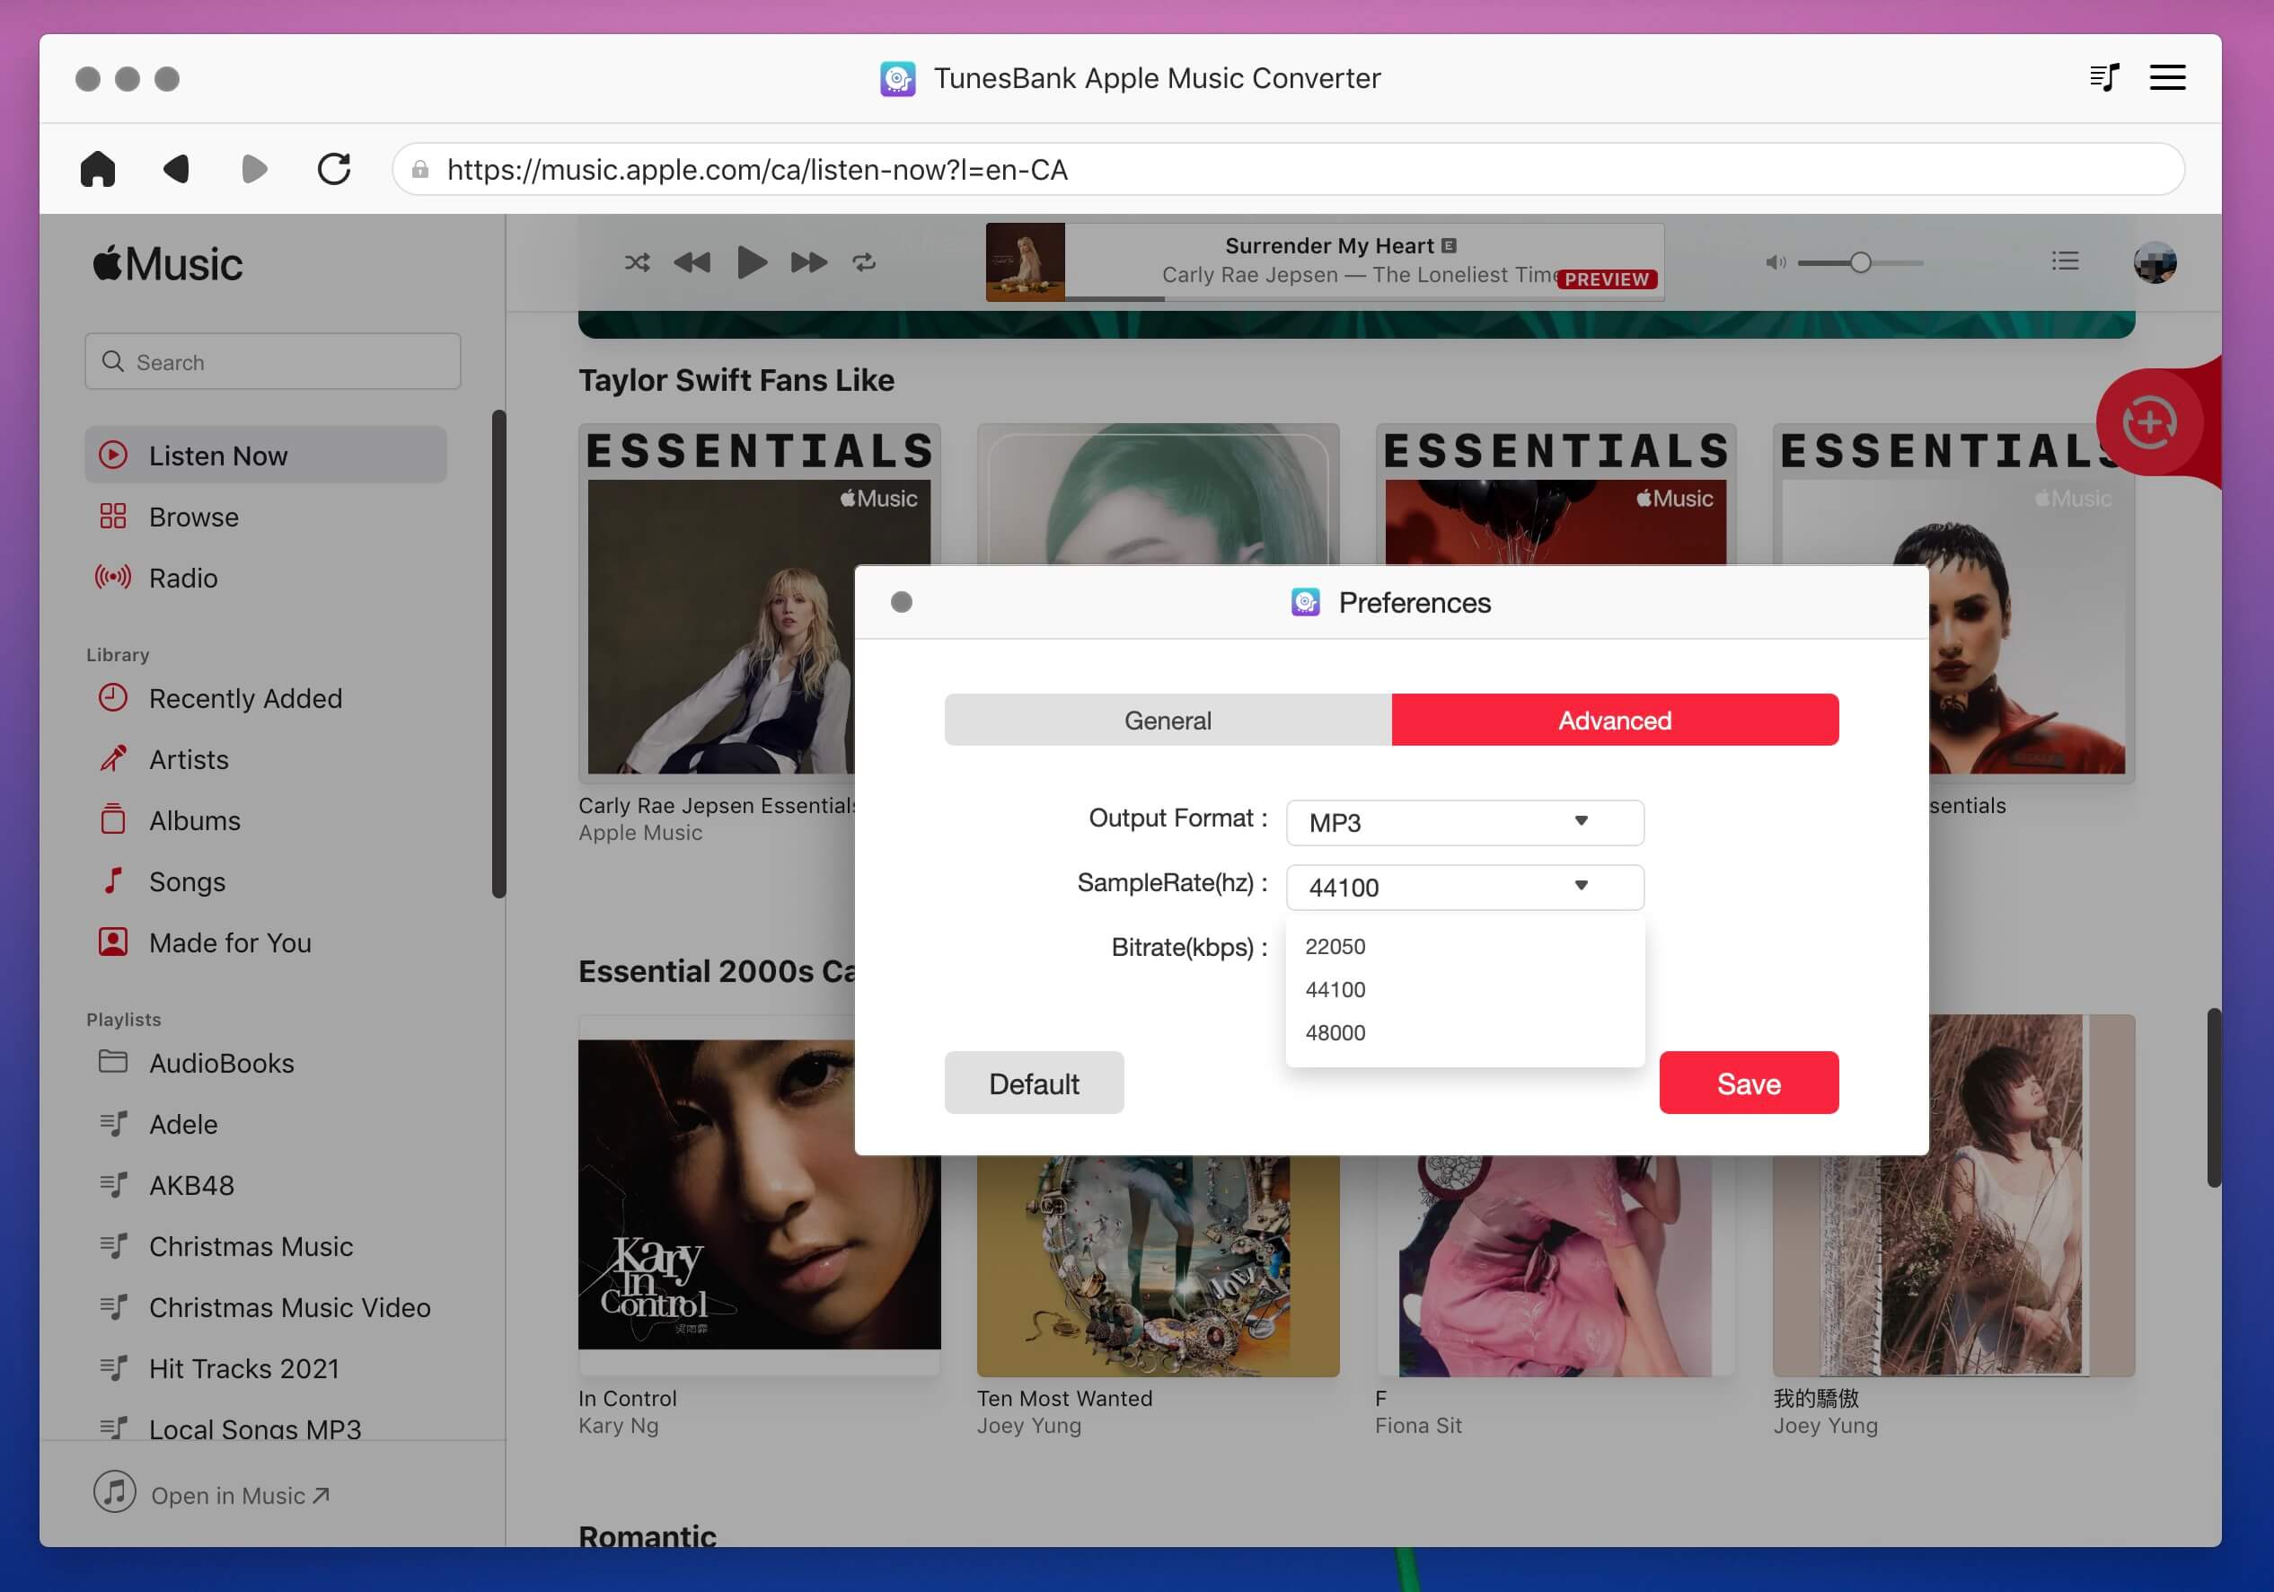
Task: Choose 48000 sample rate option
Action: 1465,1032
